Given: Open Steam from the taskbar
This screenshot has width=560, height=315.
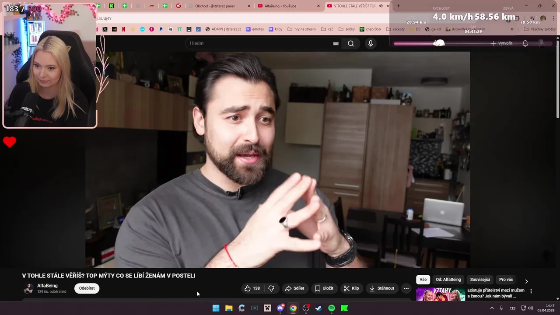Looking at the screenshot, I should pyautogui.click(x=318, y=308).
